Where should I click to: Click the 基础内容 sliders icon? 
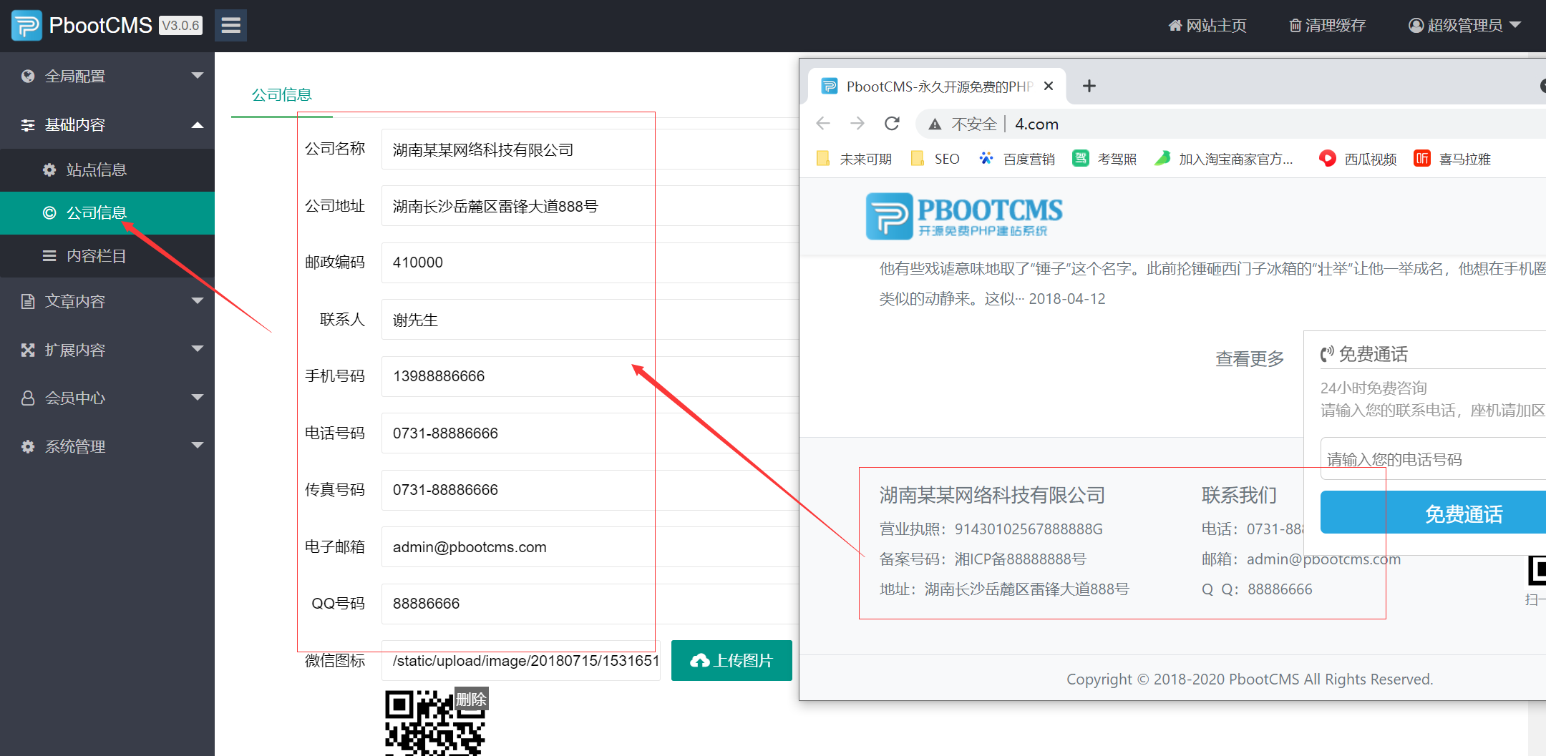tap(28, 124)
